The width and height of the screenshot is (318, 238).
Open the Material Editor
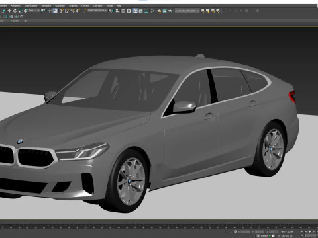(152, 11)
